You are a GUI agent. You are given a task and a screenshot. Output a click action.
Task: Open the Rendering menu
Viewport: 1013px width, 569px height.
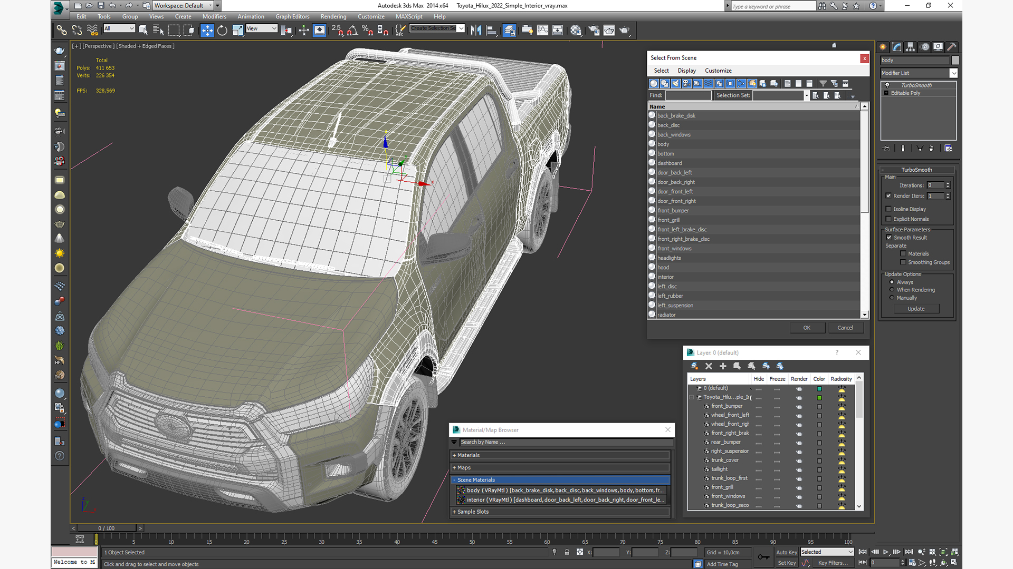[333, 16]
